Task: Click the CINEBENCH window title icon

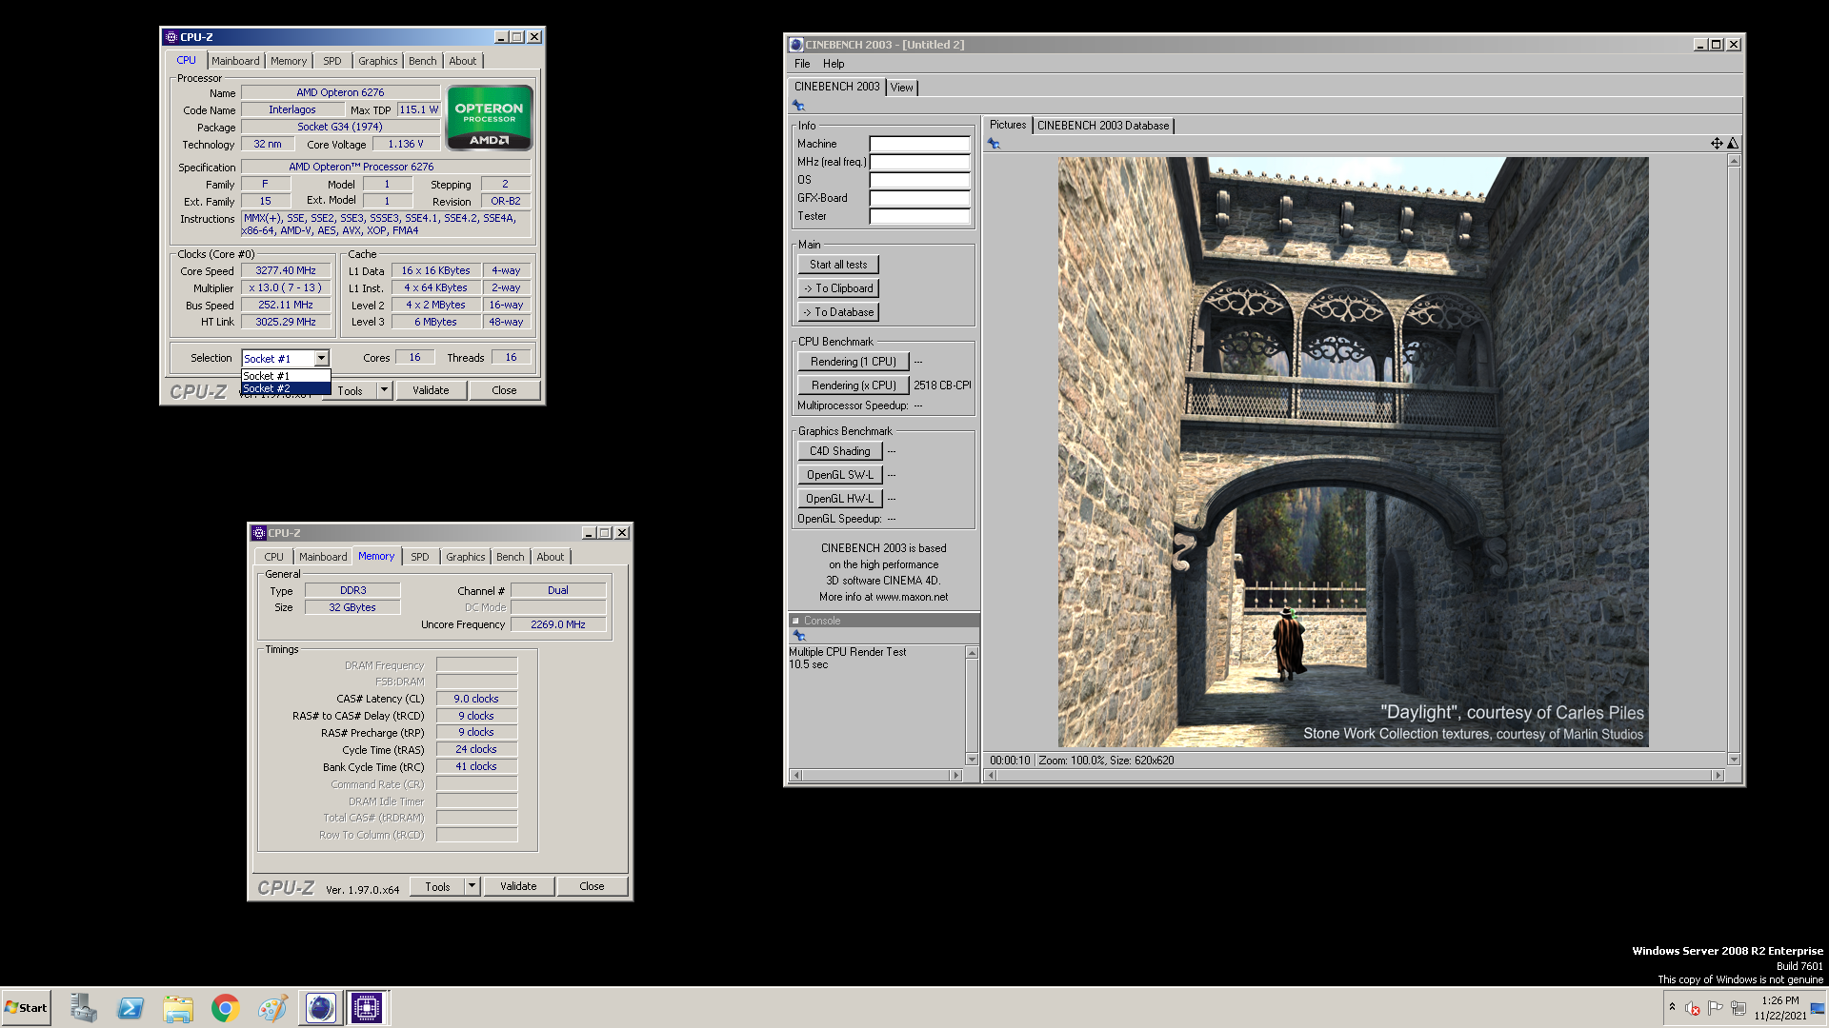Action: 795,45
